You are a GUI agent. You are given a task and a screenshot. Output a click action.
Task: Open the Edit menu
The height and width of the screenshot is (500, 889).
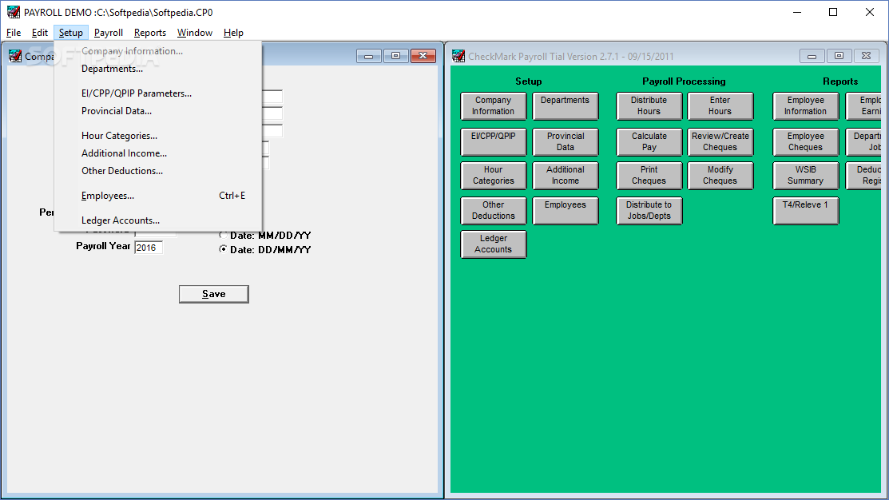(40, 33)
